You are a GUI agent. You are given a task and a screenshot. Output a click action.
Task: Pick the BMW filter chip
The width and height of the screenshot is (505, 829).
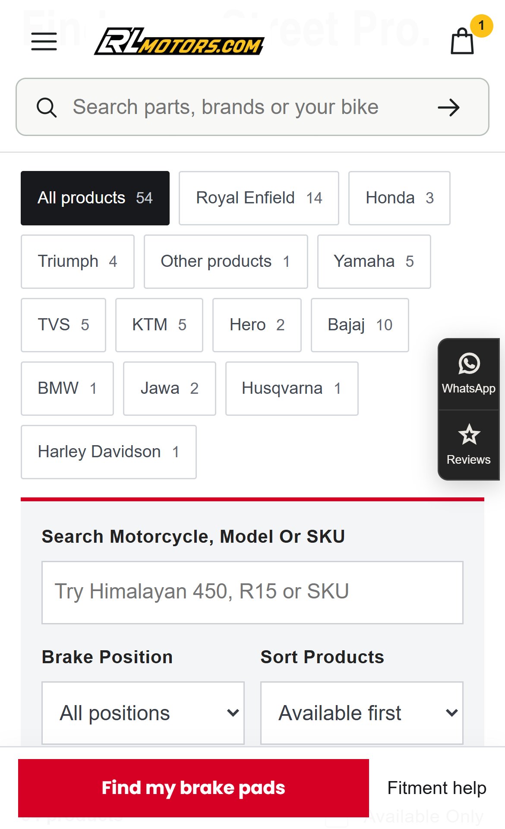coord(67,389)
